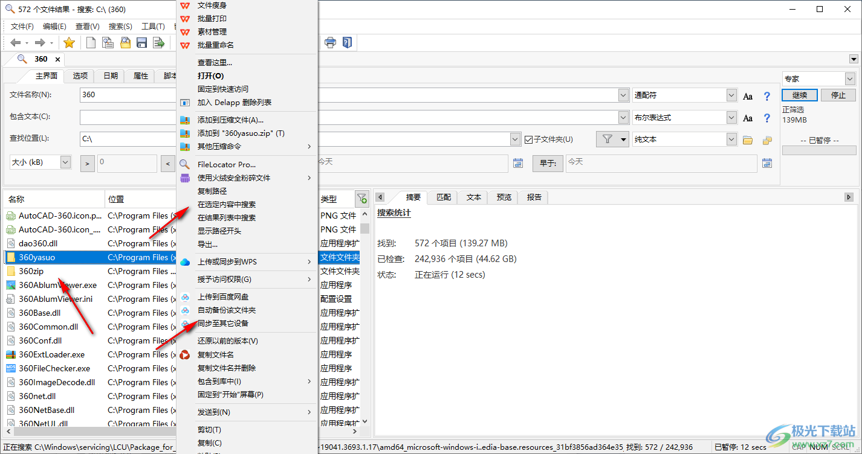Click the yellow star favorites icon
The image size is (862, 454).
pyautogui.click(x=70, y=42)
